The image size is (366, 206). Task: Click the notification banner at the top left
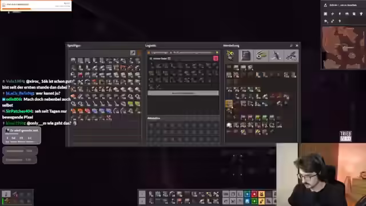pyautogui.click(x=36, y=6)
